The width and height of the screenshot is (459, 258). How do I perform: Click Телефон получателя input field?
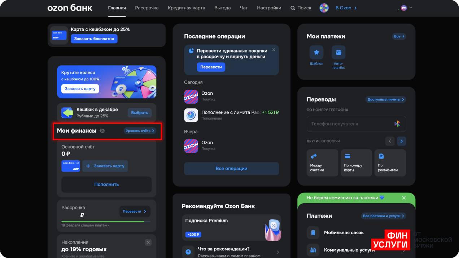click(x=356, y=124)
